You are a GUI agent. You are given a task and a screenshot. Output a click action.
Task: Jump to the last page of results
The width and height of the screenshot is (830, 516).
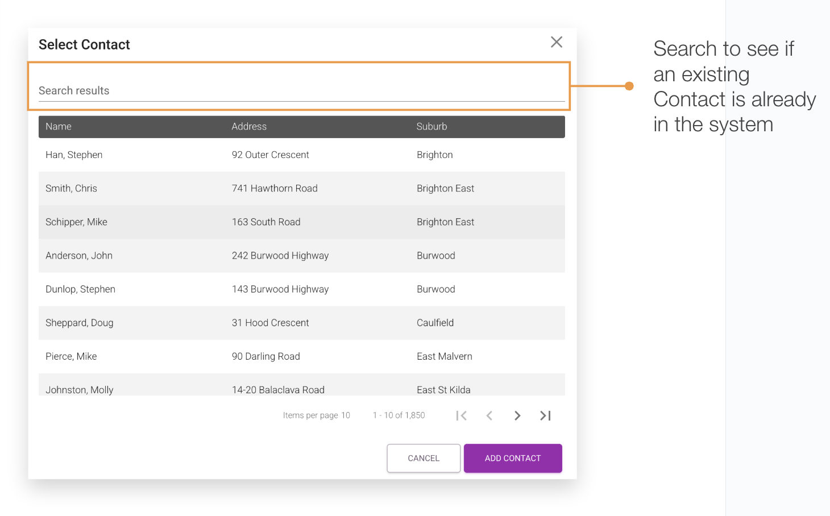pos(545,415)
